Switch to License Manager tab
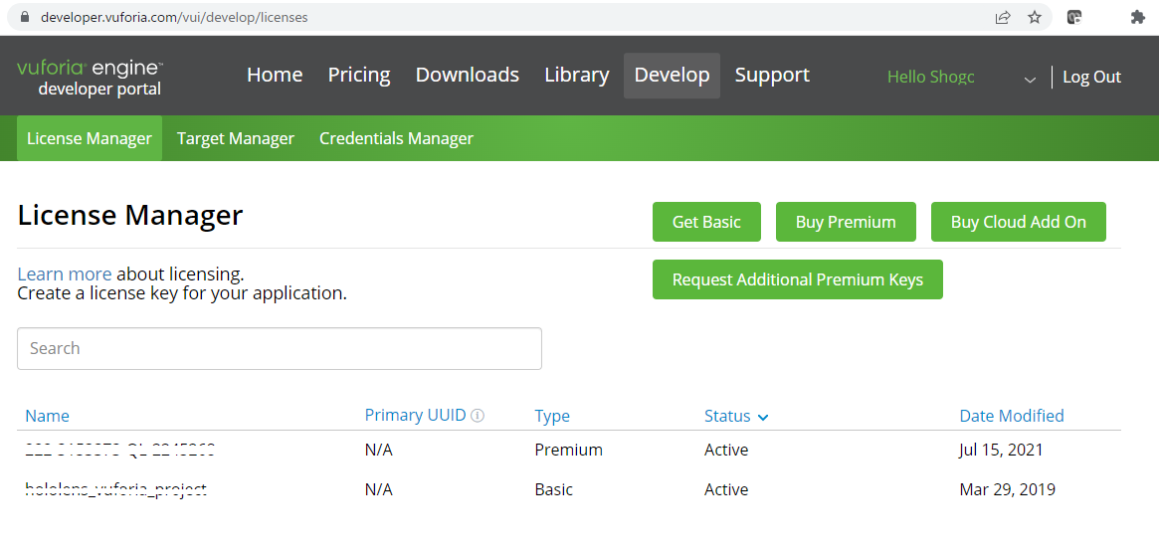 (90, 138)
